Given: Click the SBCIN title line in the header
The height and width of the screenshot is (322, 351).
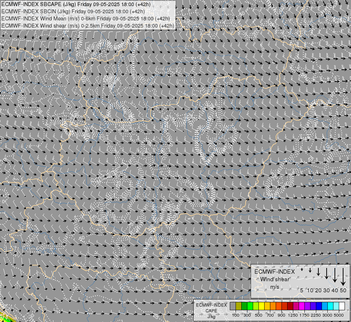Looking at the screenshot, I should point(73,11).
